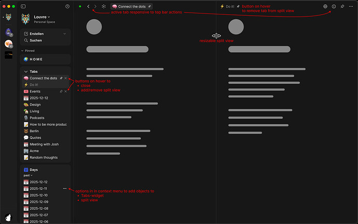Go forward with the right arrow
The image size is (358, 224).
pos(95,6)
